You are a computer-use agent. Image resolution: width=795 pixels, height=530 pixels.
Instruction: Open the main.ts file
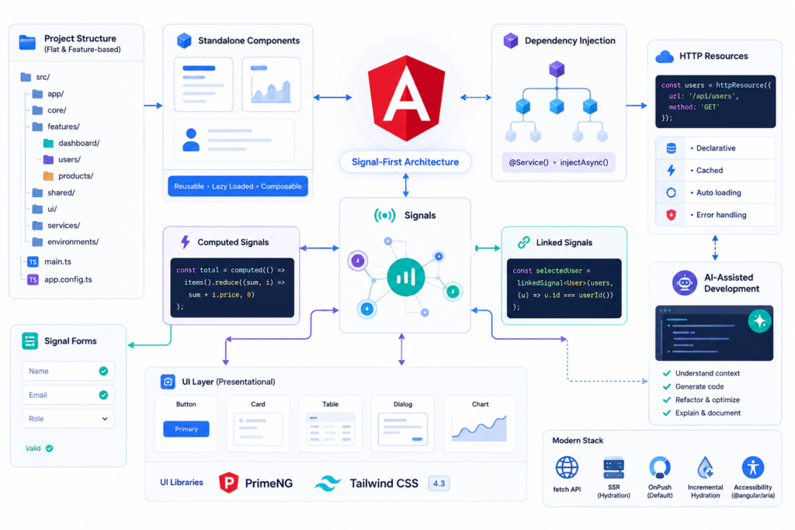[49, 262]
